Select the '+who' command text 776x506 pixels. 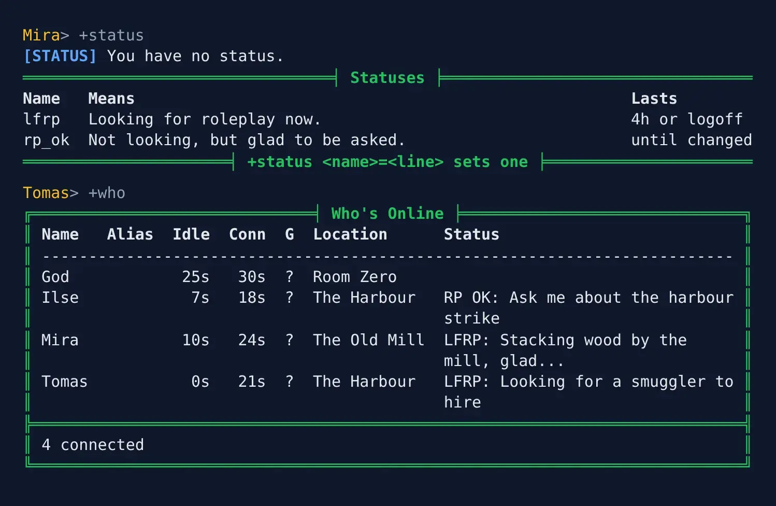click(107, 193)
